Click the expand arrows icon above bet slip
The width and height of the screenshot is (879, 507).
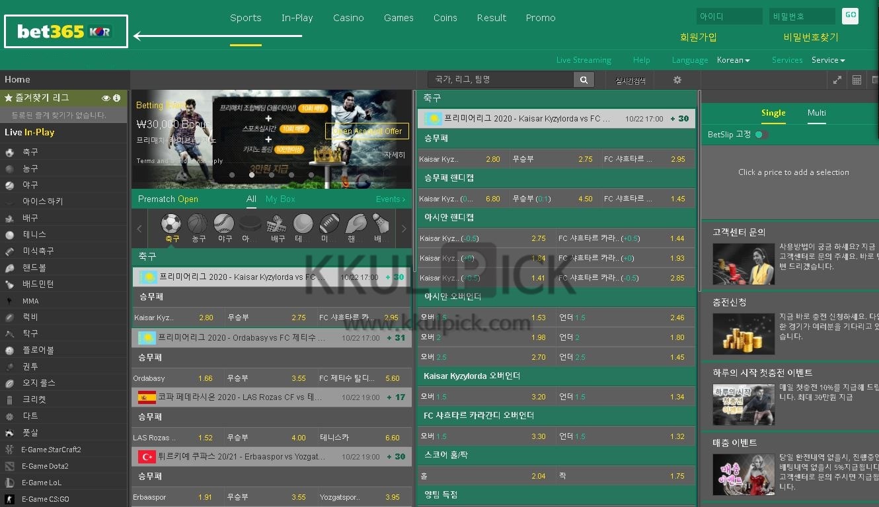(x=837, y=80)
